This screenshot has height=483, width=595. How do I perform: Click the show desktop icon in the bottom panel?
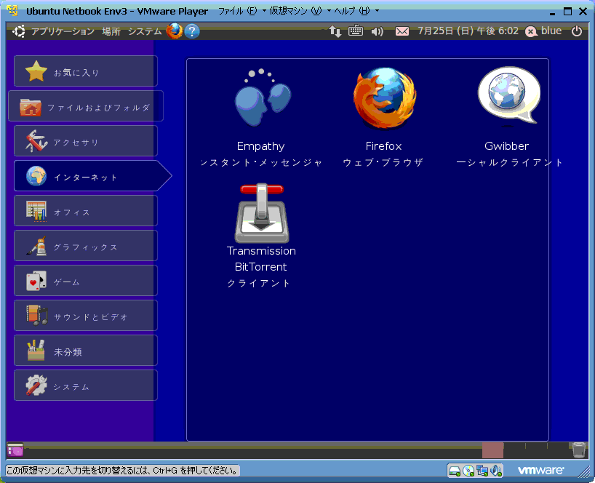15,450
